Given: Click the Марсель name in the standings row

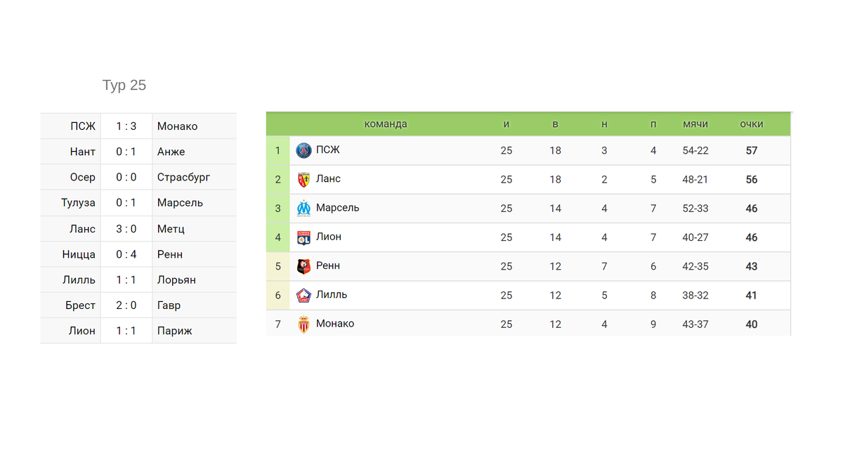Looking at the screenshot, I should [337, 208].
